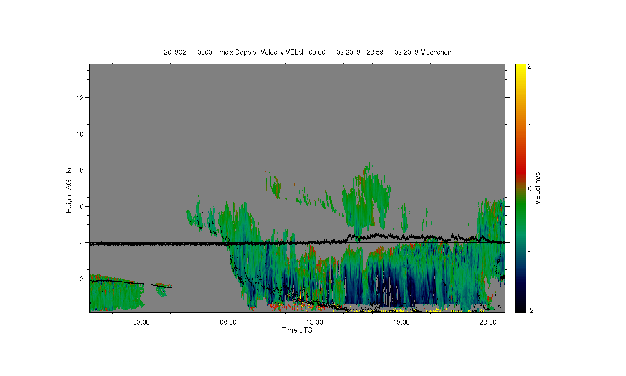Click the 'Time UTC' axis label
Screen dimensions: 626x376
[x=297, y=330]
